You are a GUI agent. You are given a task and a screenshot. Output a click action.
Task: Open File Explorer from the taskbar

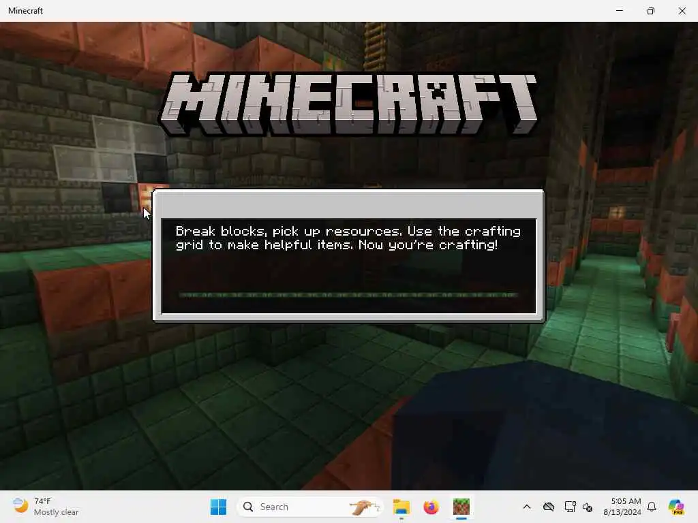click(401, 507)
